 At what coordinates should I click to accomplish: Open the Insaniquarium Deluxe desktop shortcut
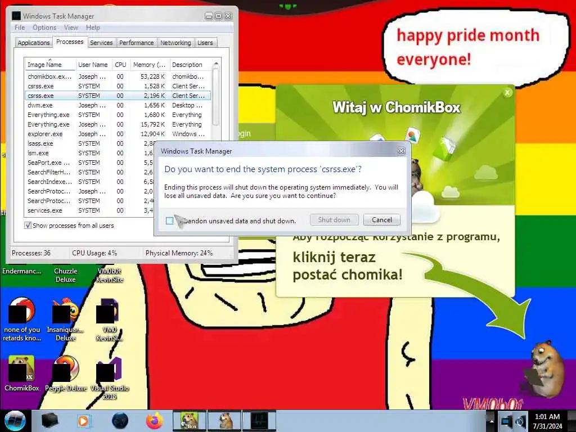point(65,319)
